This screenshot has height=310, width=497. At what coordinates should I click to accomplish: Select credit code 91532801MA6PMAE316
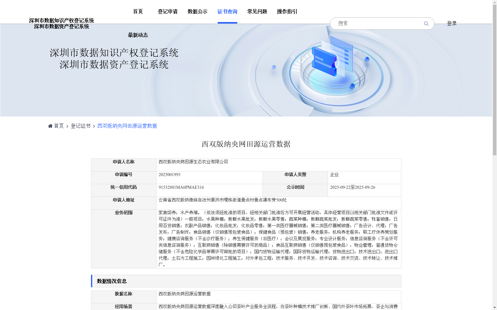click(x=181, y=187)
